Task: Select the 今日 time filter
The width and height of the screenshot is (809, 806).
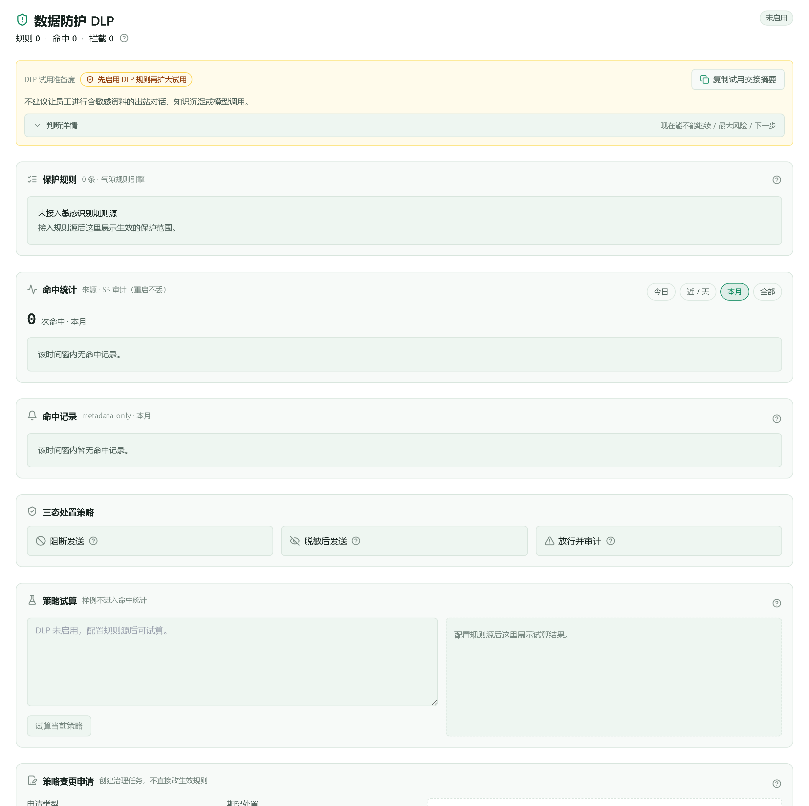Action: point(661,292)
